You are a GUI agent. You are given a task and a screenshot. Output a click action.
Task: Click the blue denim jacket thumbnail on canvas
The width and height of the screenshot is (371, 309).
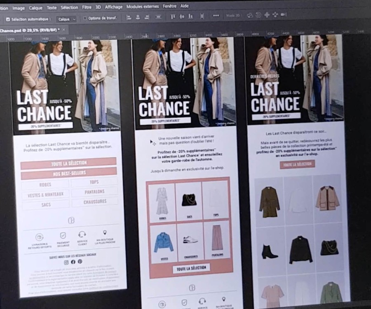click(164, 242)
